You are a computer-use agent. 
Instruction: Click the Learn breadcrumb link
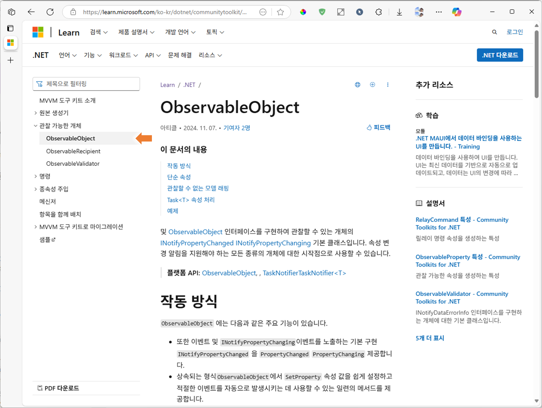(167, 85)
